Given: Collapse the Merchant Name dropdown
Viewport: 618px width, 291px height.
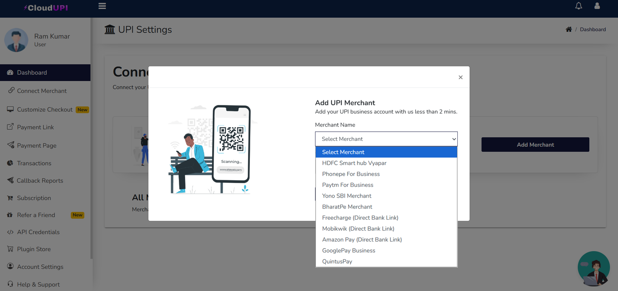Looking at the screenshot, I should pos(386,139).
